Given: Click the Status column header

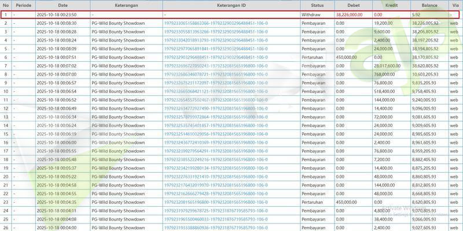Looking at the screenshot, I should (x=317, y=5).
